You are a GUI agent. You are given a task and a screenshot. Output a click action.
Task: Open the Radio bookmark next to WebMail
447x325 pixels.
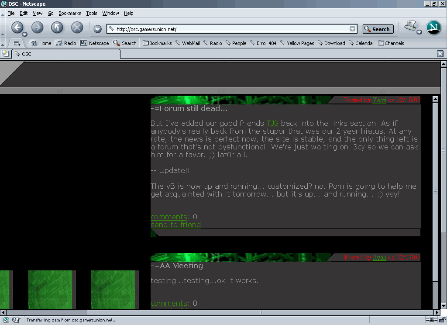(x=213, y=43)
